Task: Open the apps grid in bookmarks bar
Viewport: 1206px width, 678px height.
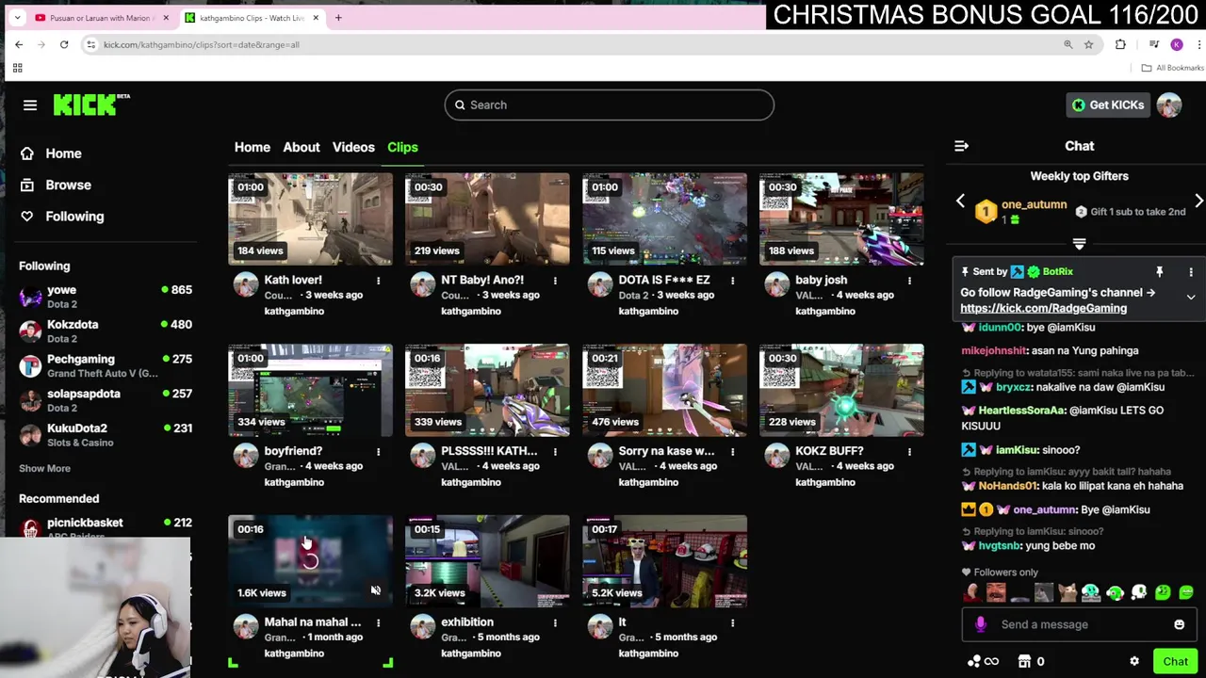Action: tap(17, 68)
